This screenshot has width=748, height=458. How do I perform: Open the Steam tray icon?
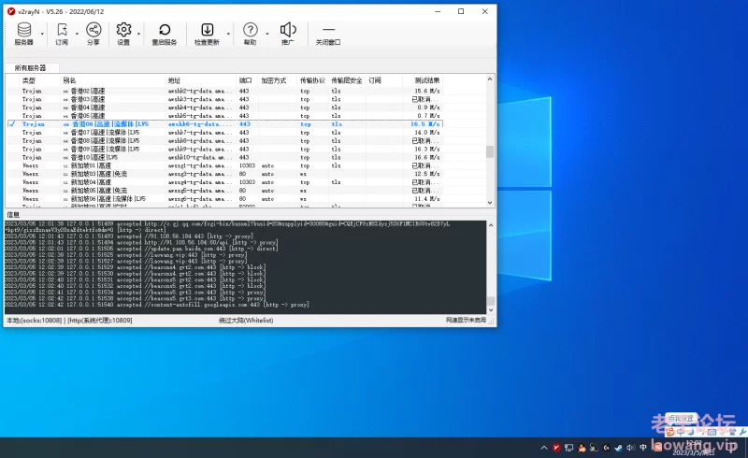(x=618, y=448)
